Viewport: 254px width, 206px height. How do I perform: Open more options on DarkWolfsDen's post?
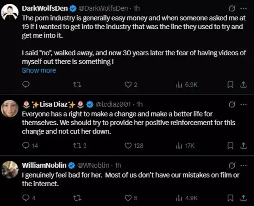pos(243,8)
